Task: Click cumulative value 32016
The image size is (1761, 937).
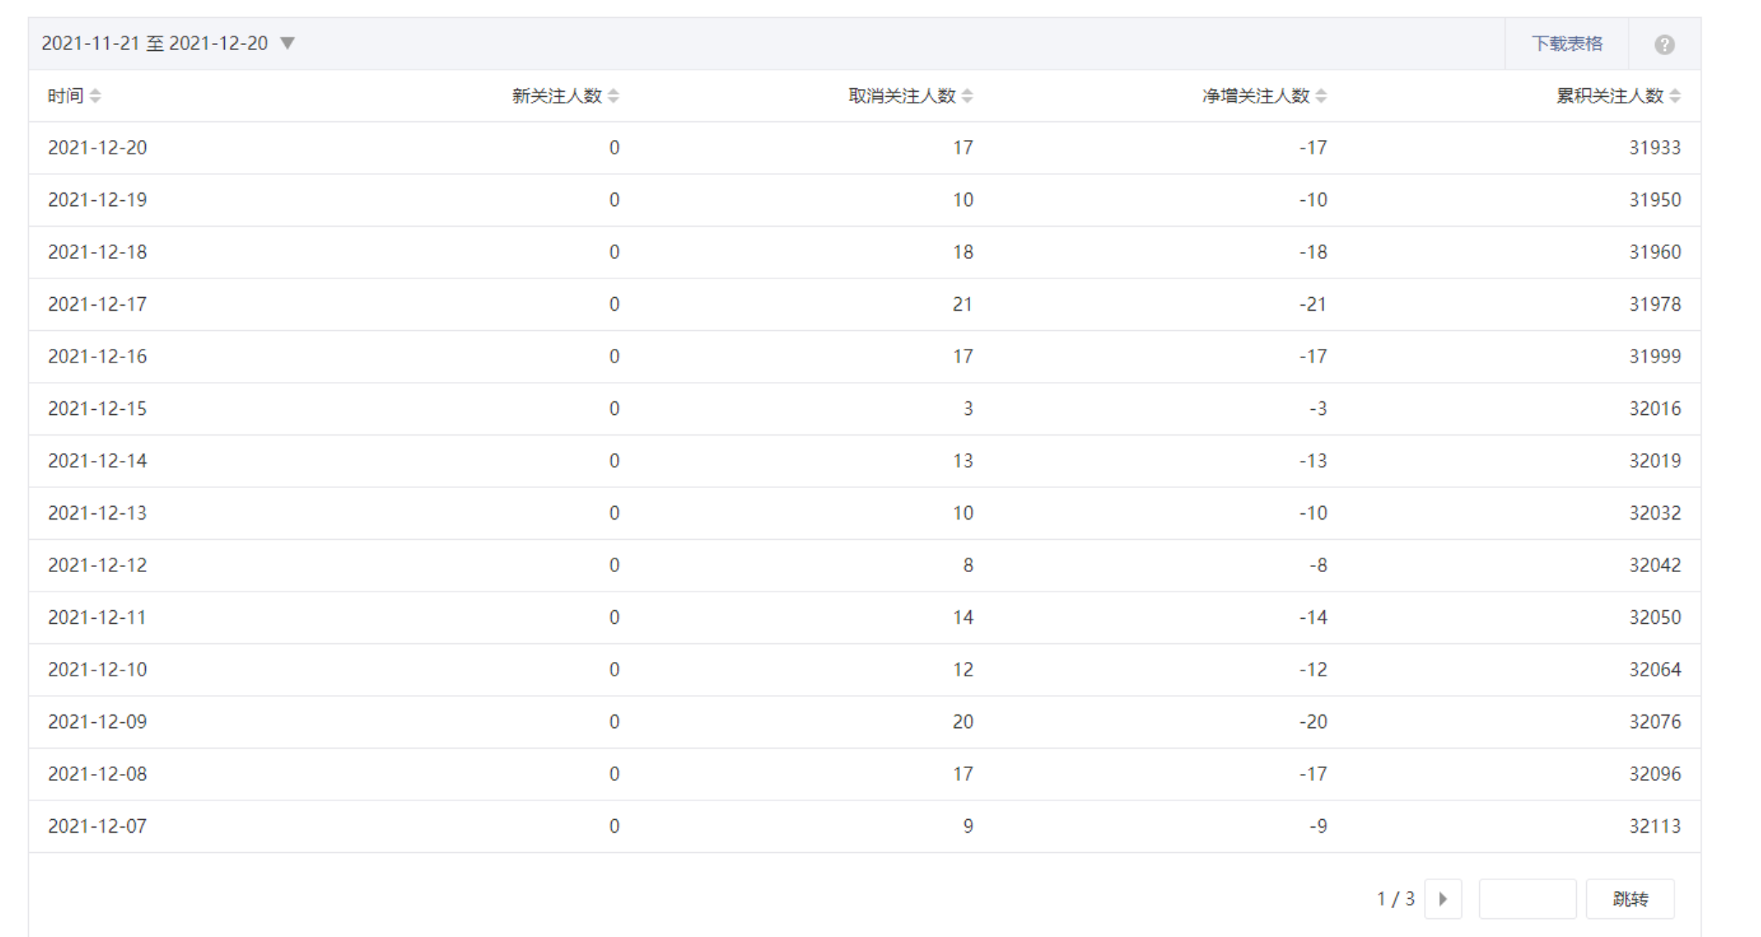Action: [1655, 409]
